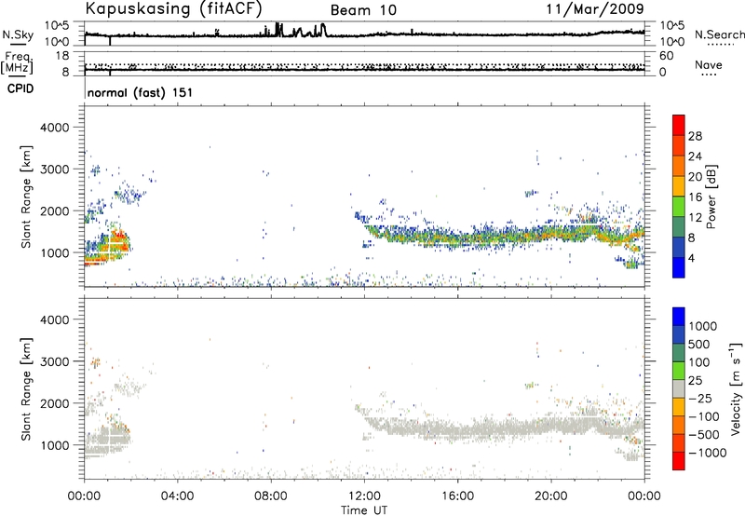
Task: Click the power plot 'Slant Range [km]' label
Action: point(26,197)
